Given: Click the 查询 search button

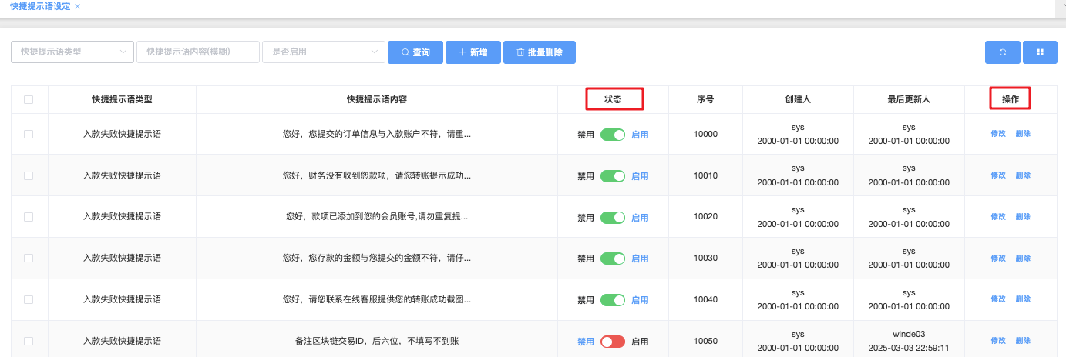Looking at the screenshot, I should [x=415, y=52].
